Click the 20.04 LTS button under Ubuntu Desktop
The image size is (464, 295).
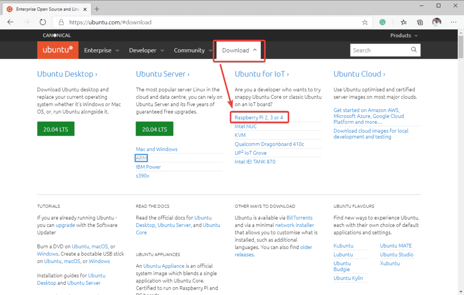(56, 129)
